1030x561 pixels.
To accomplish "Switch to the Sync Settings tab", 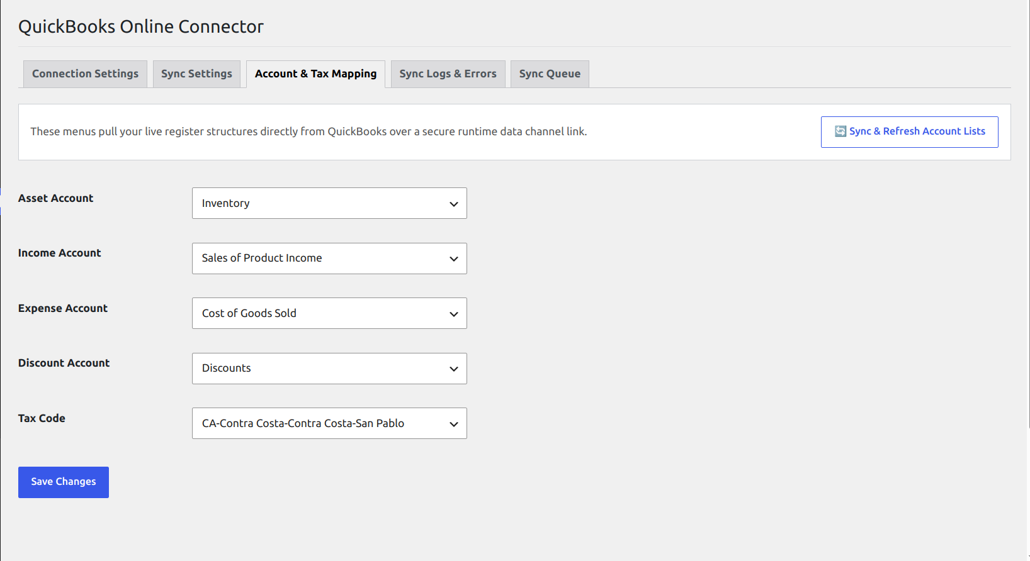I will pyautogui.click(x=196, y=74).
